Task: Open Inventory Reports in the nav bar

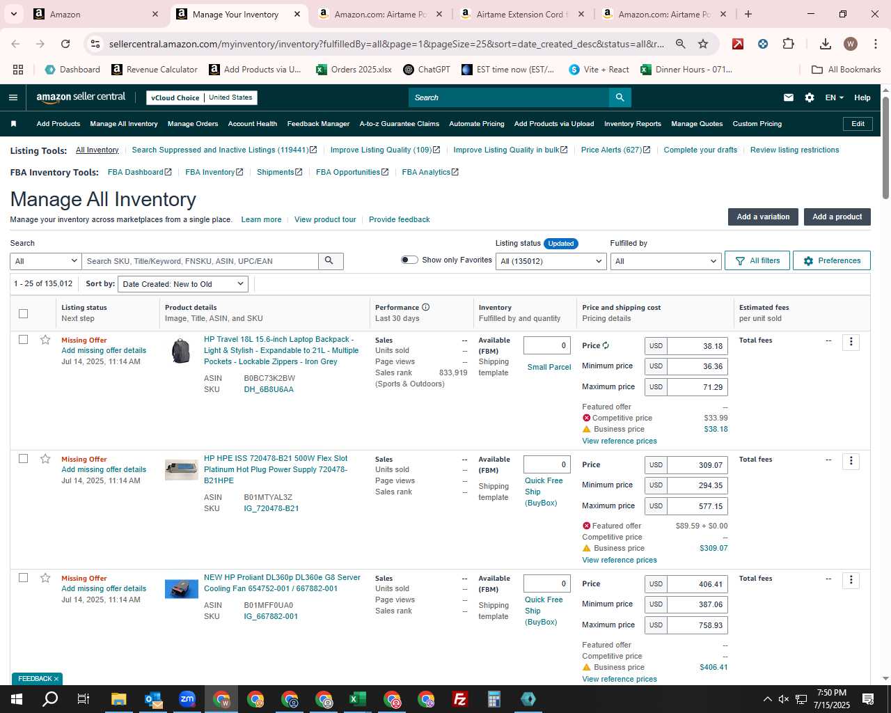Action: point(633,124)
